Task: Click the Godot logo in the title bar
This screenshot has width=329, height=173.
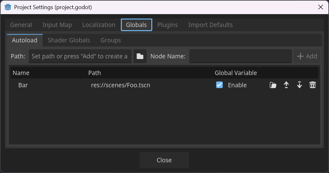Action: [8, 7]
